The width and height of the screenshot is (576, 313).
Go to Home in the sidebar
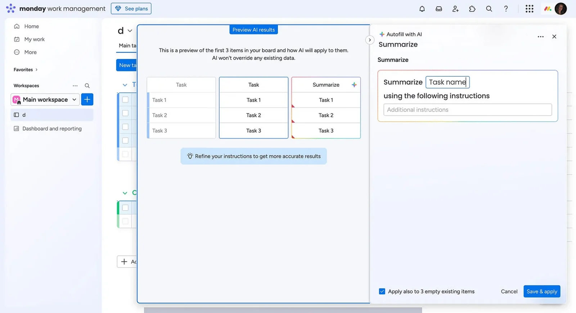click(31, 26)
